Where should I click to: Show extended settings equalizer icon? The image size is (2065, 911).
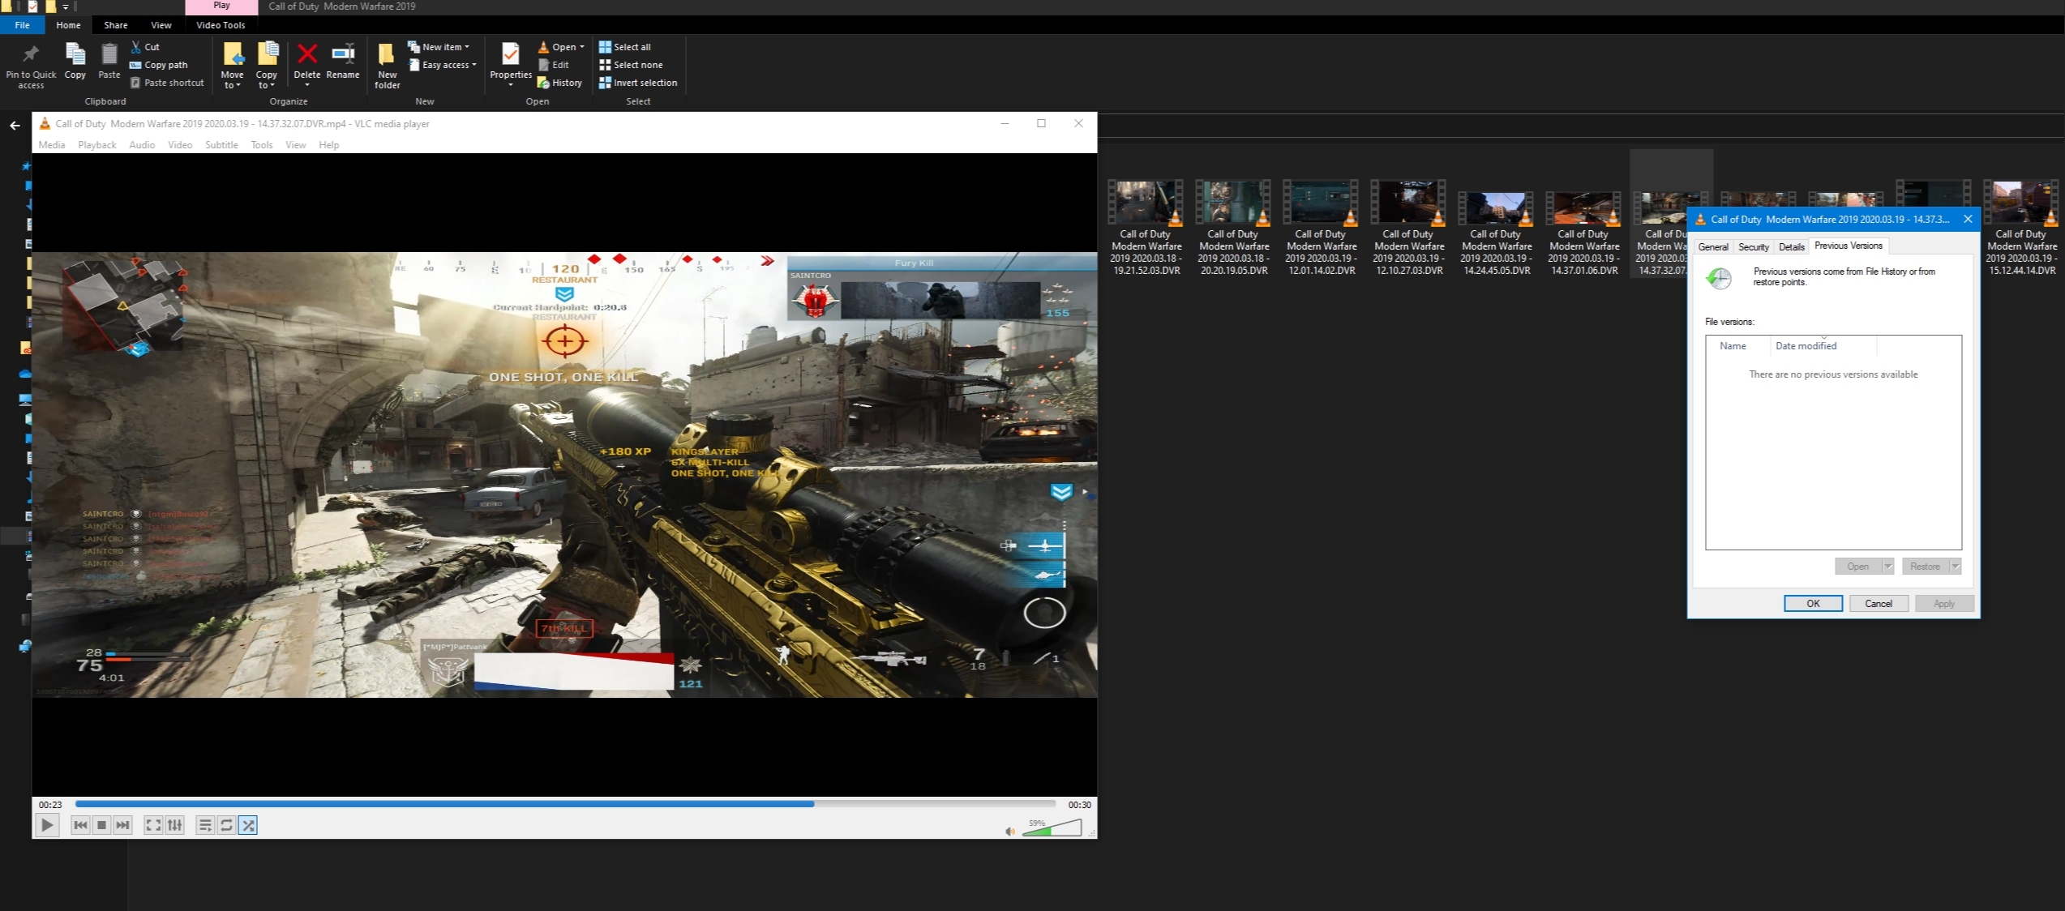tap(174, 825)
